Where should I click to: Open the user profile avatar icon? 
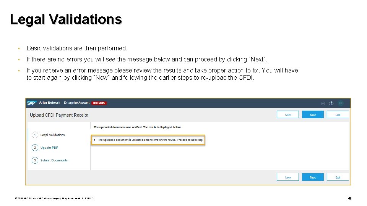(x=341, y=103)
